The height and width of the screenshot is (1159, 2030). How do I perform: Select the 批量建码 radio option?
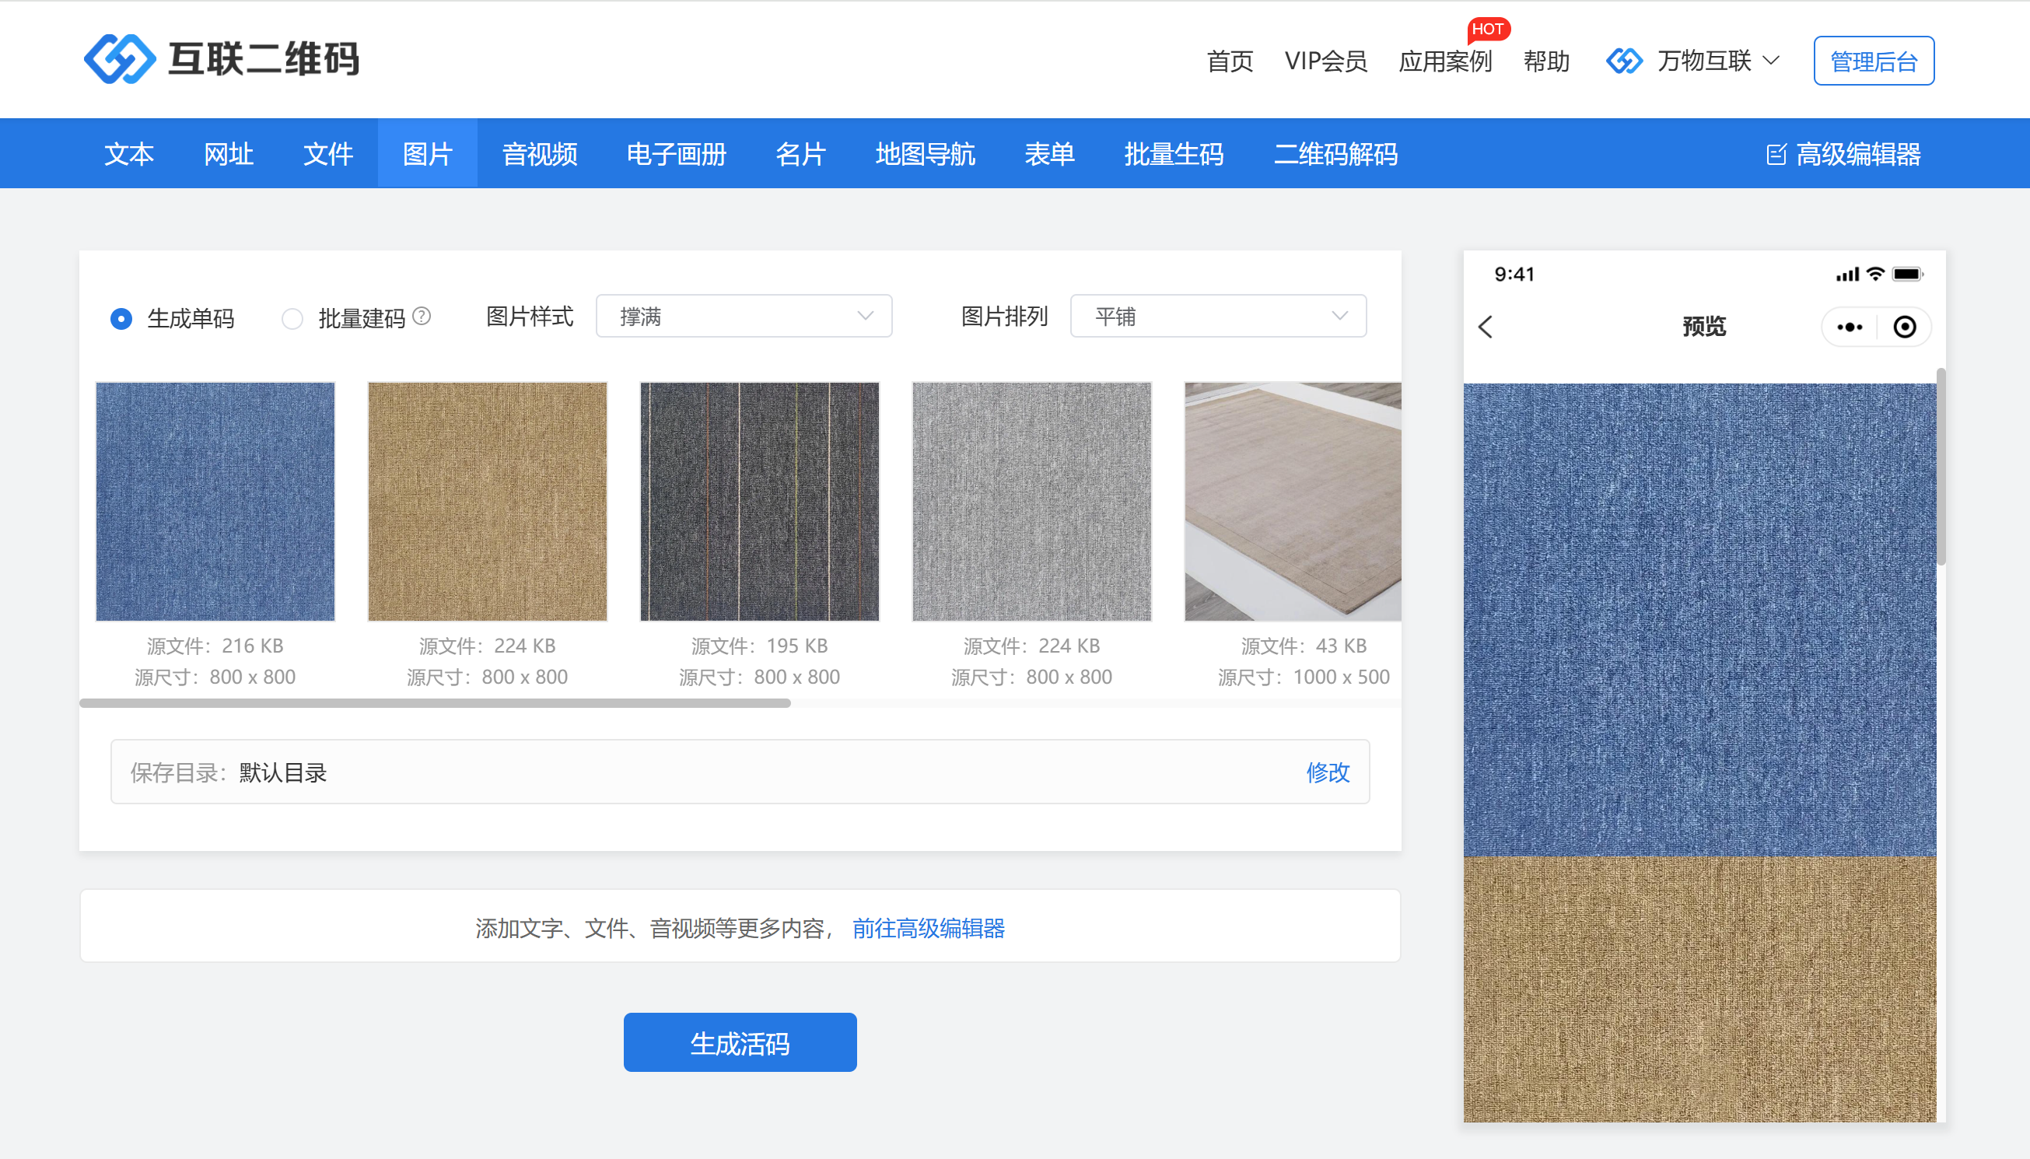point(292,319)
